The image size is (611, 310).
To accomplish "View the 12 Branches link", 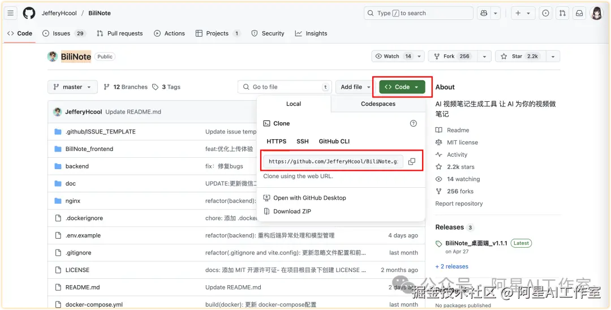I will [126, 87].
